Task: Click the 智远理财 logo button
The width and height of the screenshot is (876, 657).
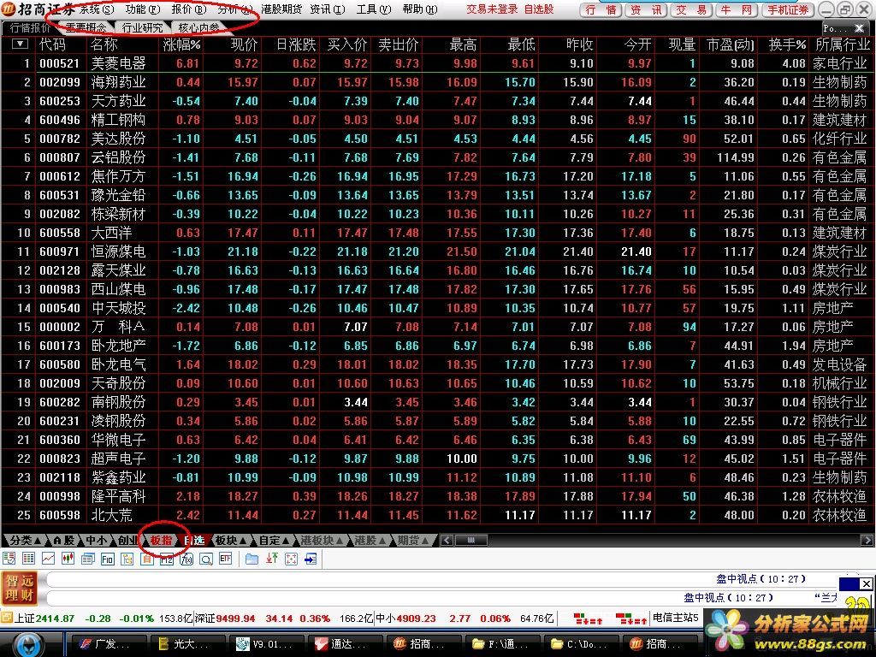Action: [x=20, y=588]
